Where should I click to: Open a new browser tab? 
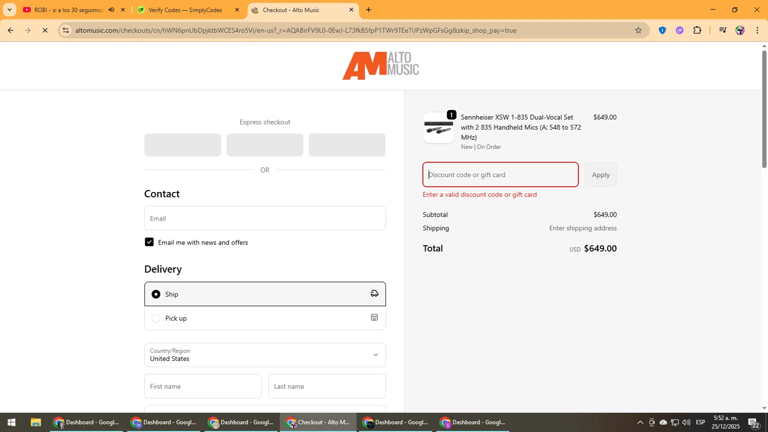(x=369, y=10)
